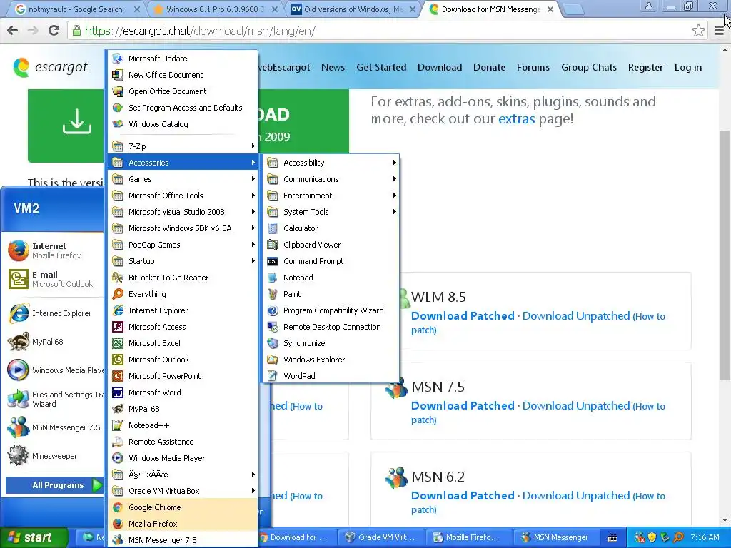This screenshot has width=731, height=548.
Task: Click Download Patched for MSN 6.2
Action: (463, 496)
